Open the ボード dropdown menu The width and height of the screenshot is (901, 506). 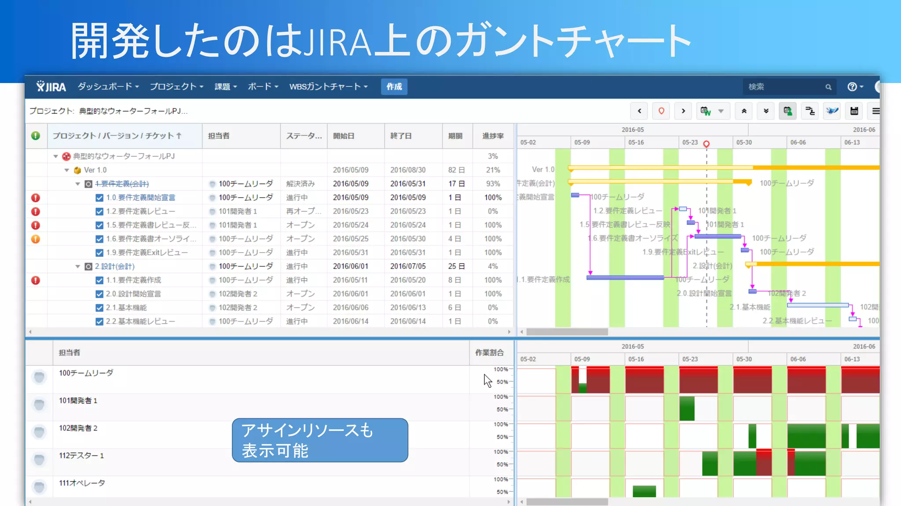pos(263,87)
